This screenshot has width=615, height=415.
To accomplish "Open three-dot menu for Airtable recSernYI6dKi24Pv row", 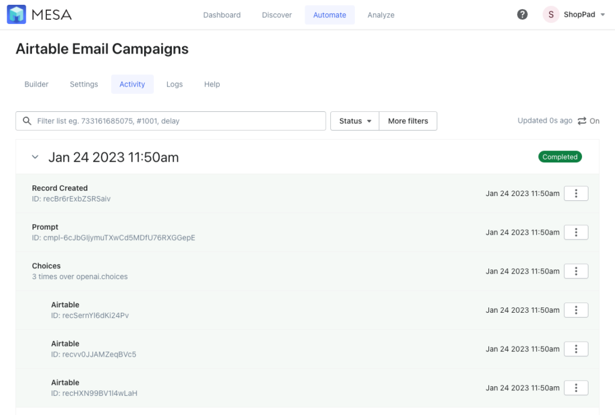I will (x=576, y=310).
